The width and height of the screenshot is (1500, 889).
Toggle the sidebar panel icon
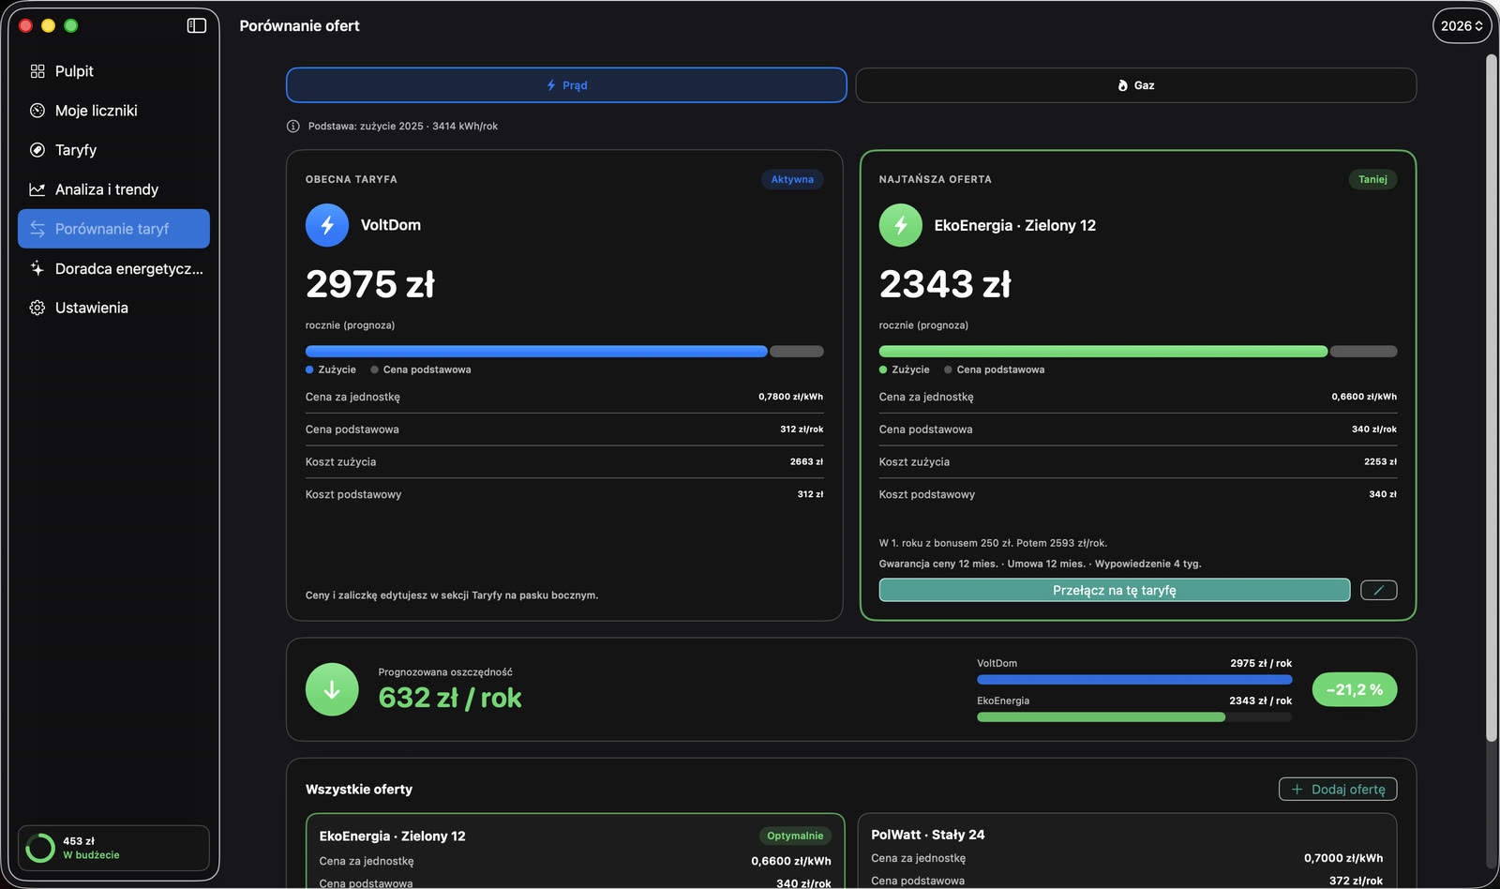pyautogui.click(x=196, y=25)
